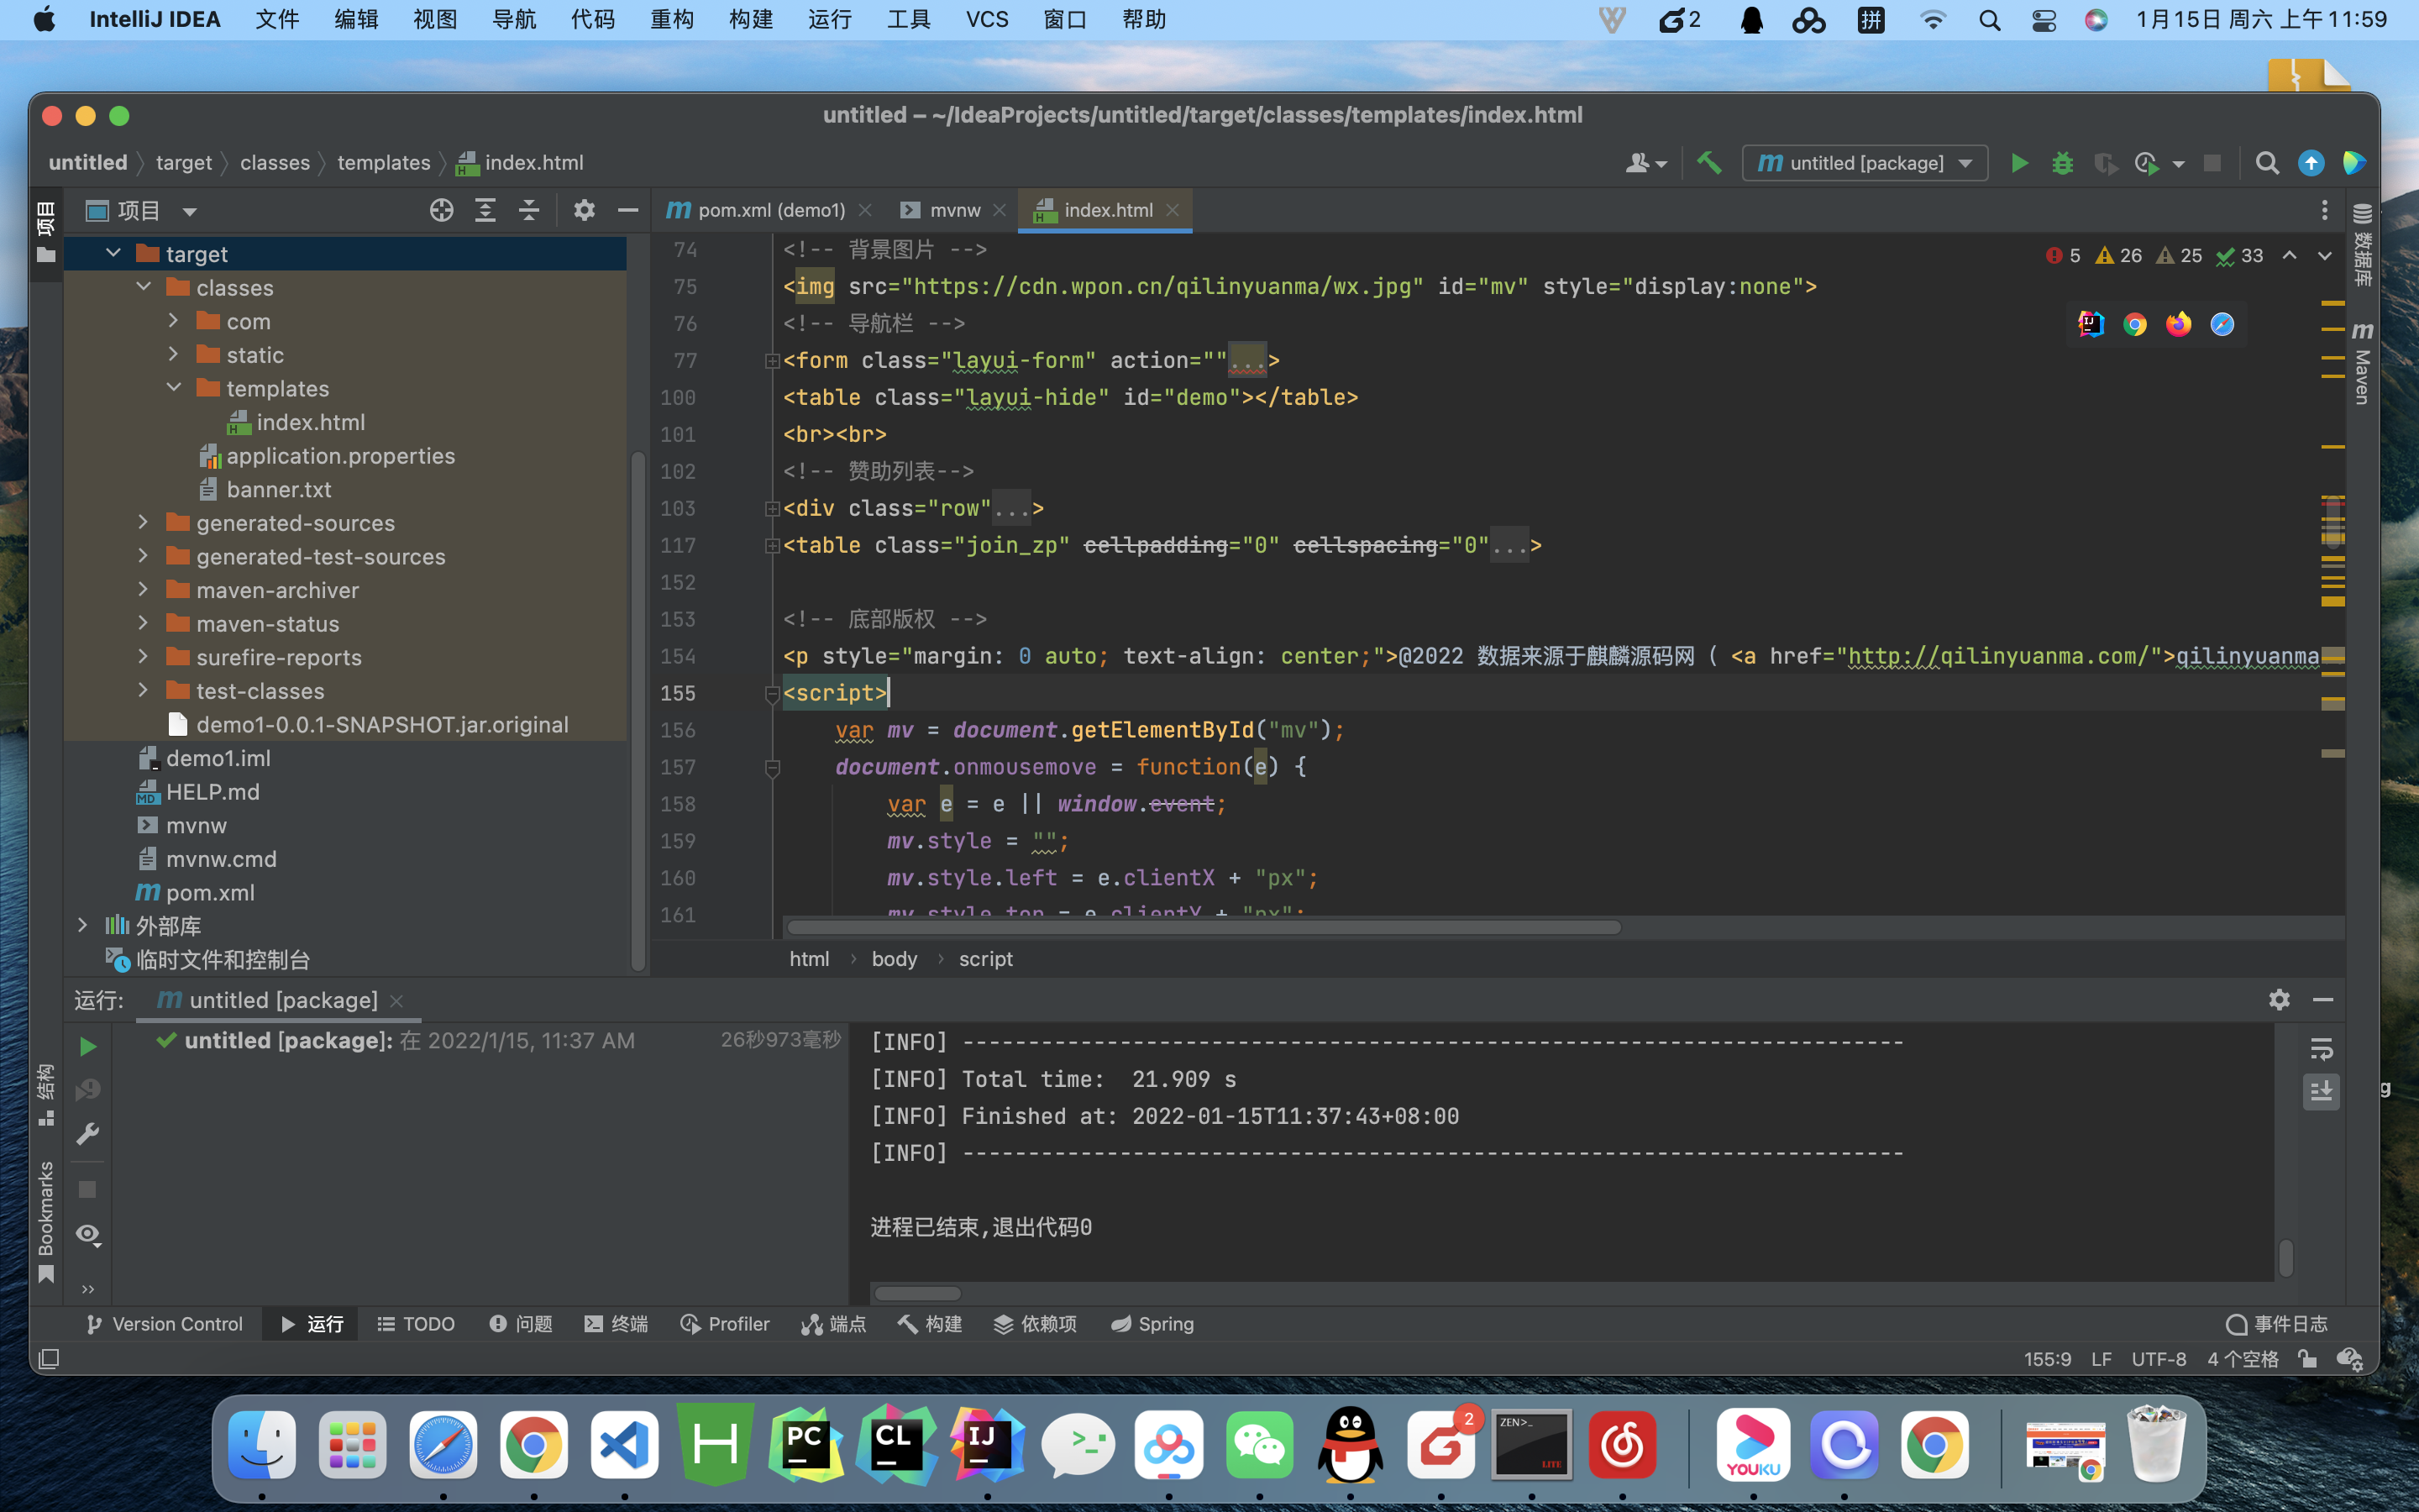The image size is (2419, 1512).
Task: Toggle the eye icon in Run panel
Action: [x=88, y=1234]
